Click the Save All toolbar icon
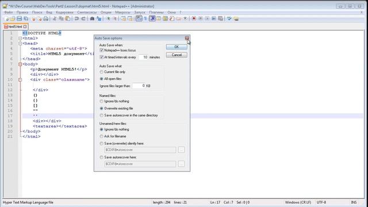The image size is (368, 207). 26,19
